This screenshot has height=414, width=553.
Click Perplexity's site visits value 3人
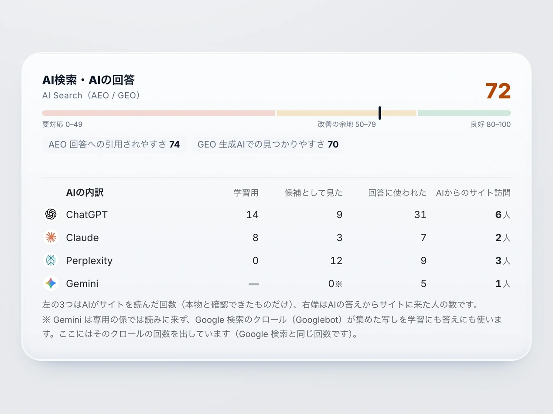click(503, 261)
